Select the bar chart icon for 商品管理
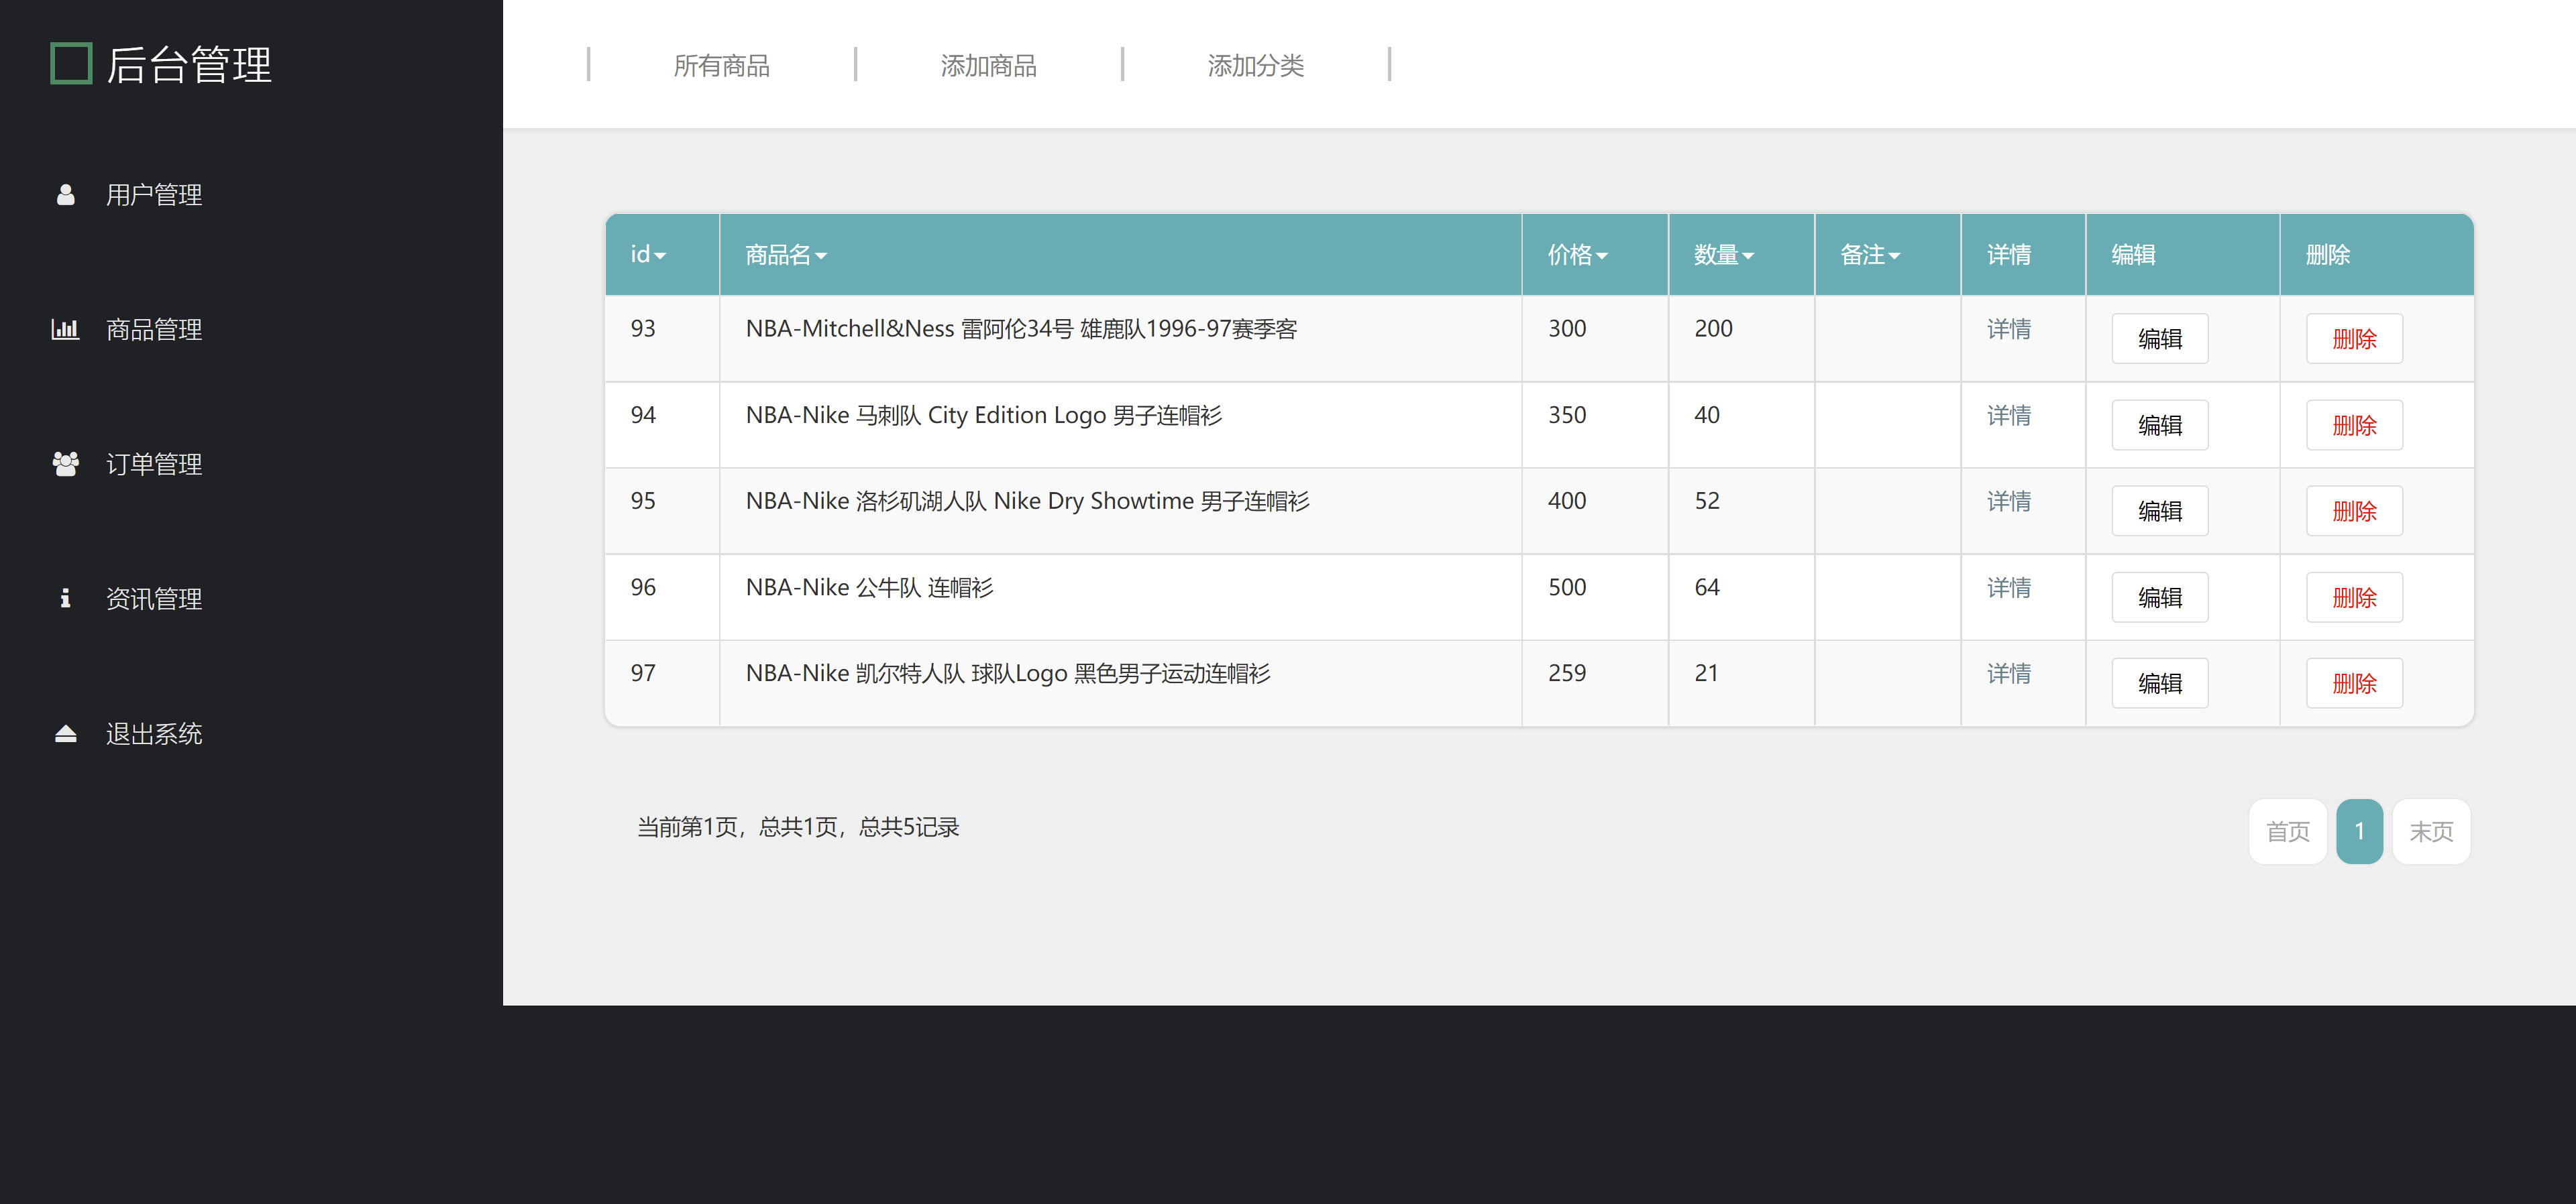This screenshot has height=1204, width=2576. pos(65,330)
